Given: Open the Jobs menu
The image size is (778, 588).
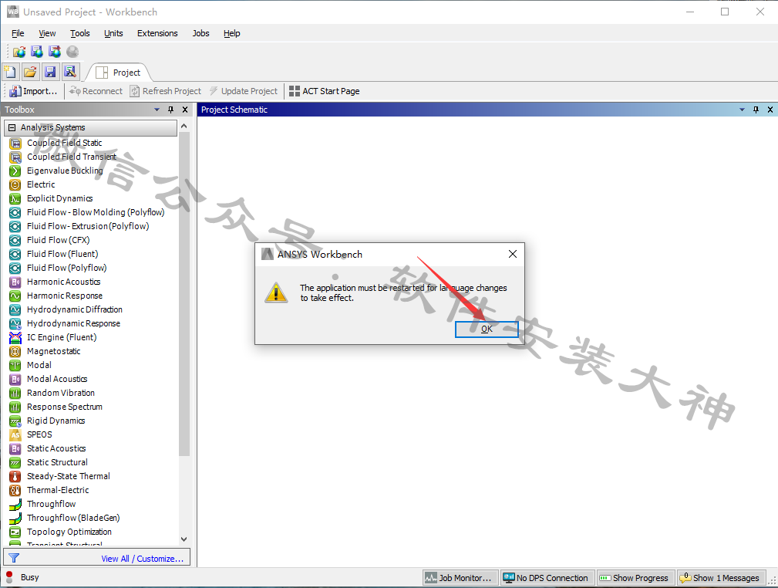Looking at the screenshot, I should click(201, 33).
